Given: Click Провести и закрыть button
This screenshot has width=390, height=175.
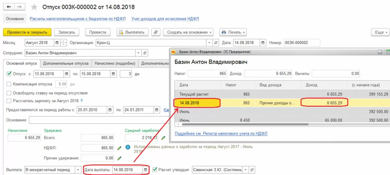Looking at the screenshot, I should pyautogui.click(x=27, y=32).
